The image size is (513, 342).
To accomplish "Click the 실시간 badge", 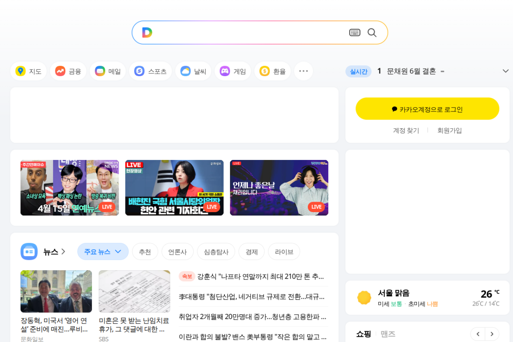I will [x=358, y=71].
